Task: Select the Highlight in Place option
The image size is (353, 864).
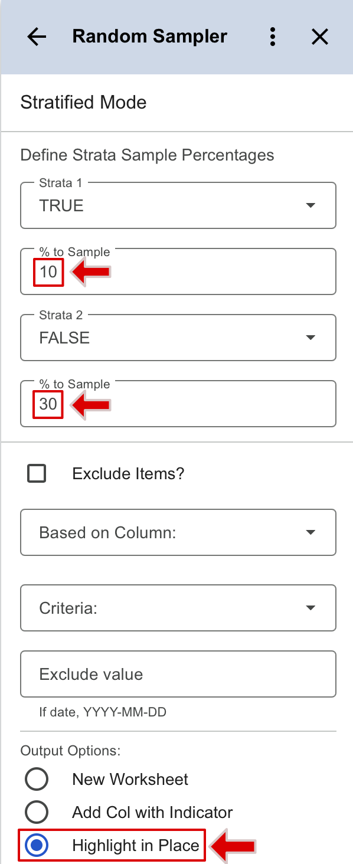Action: (x=37, y=845)
